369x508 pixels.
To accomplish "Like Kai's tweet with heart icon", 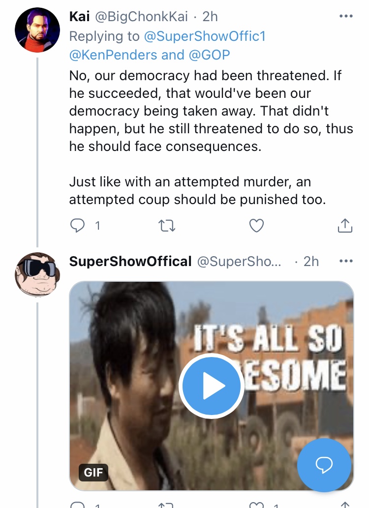I will [x=256, y=226].
